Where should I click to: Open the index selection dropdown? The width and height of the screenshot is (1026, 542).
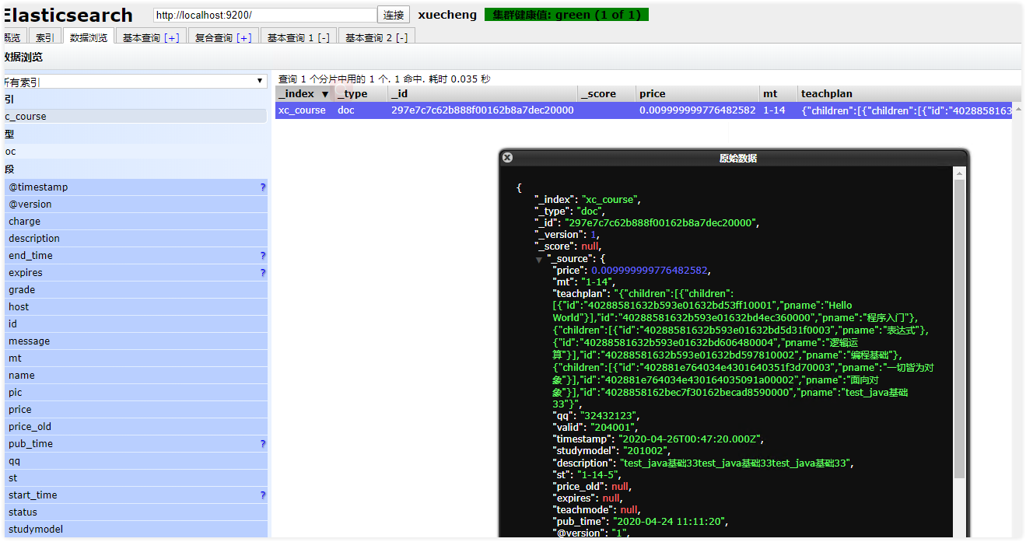pos(134,81)
